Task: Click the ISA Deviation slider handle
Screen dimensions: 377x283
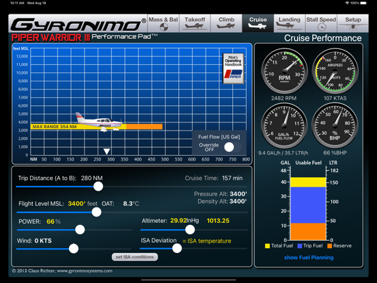Action: 177,248
